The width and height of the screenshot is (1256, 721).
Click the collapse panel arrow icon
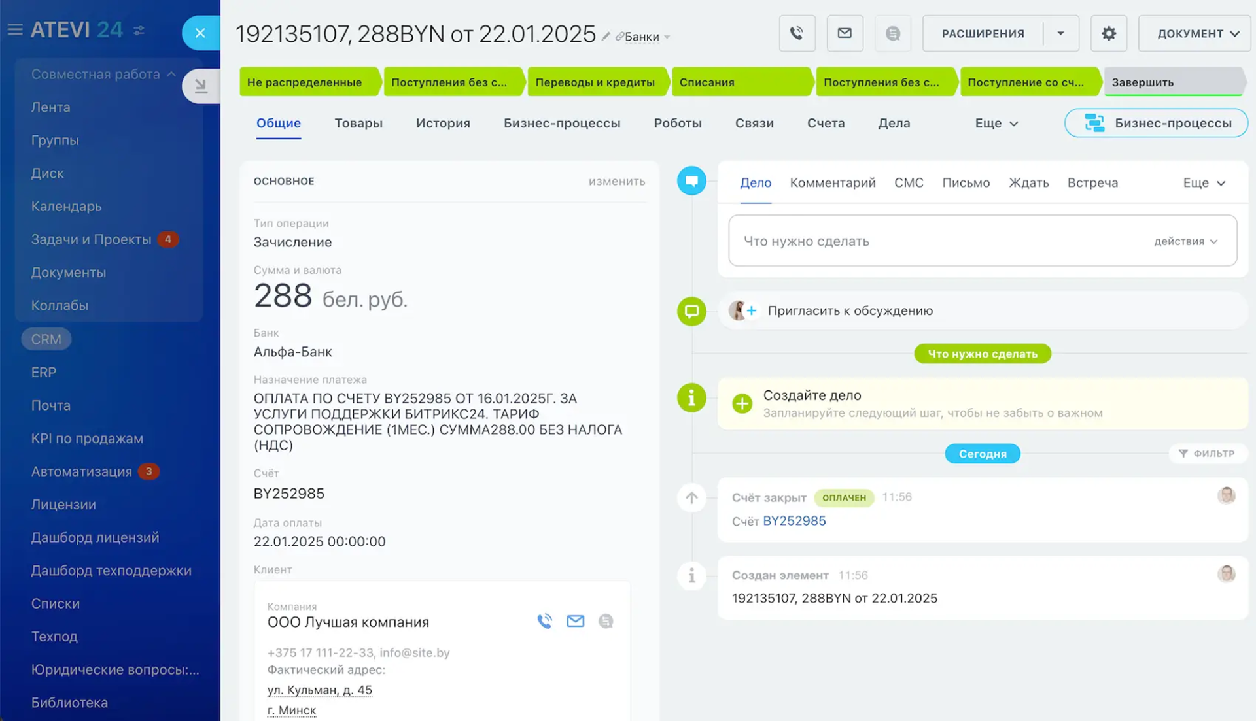click(200, 86)
